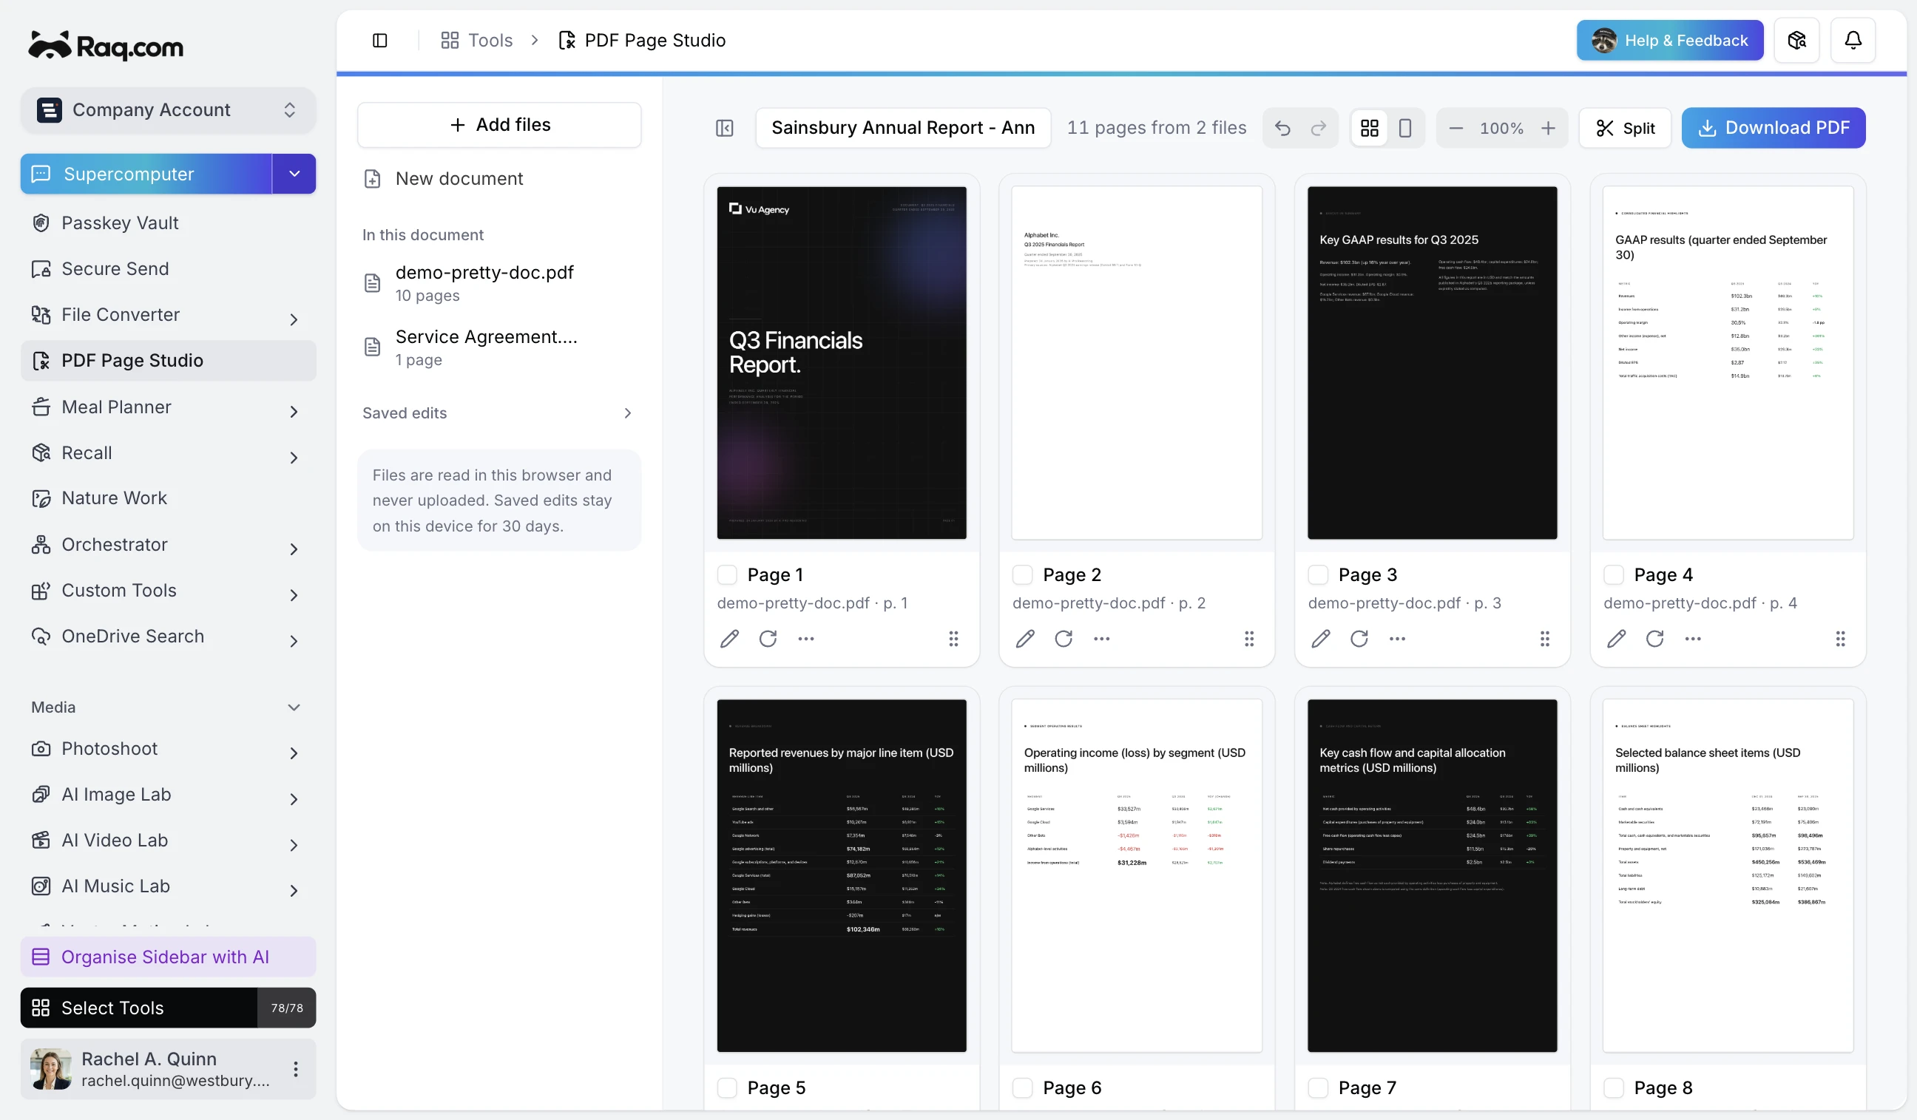Select the Page 2 checkbox
The width and height of the screenshot is (1917, 1120).
1022,575
